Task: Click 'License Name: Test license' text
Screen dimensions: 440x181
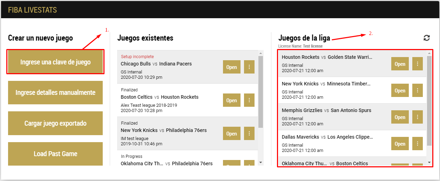Action: coord(300,46)
